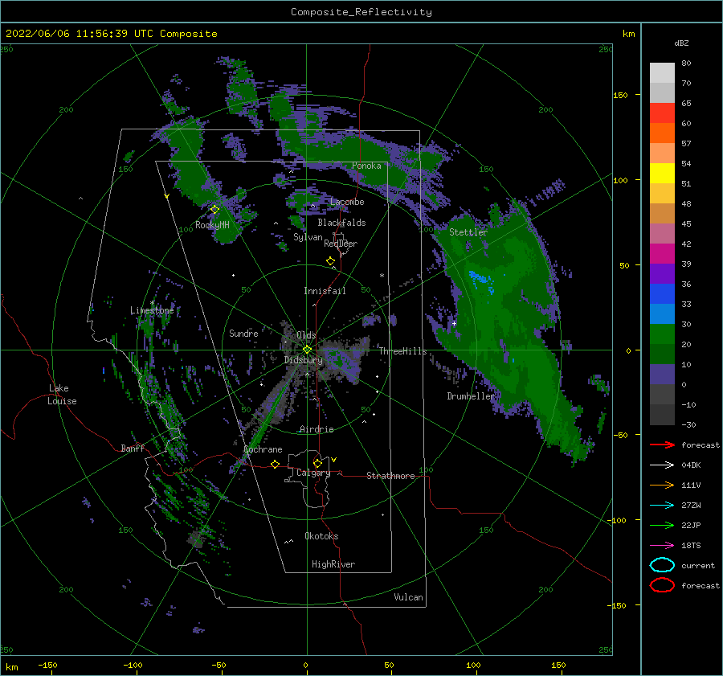The height and width of the screenshot is (676, 723).
Task: Click the Blackfalds label
Action: 341,223
